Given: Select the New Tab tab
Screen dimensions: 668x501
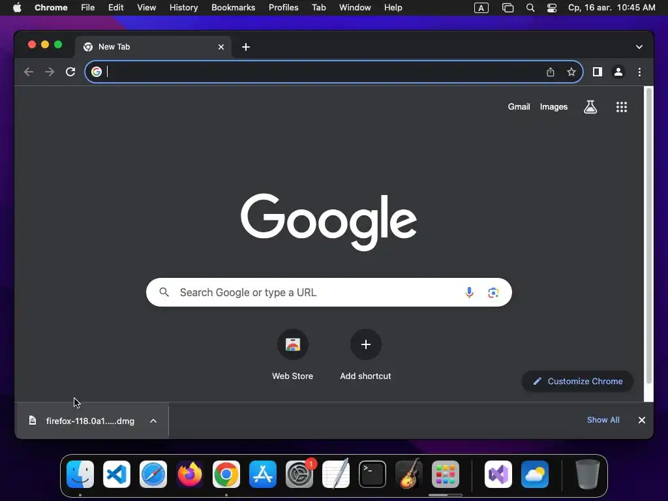Looking at the screenshot, I should click(153, 47).
